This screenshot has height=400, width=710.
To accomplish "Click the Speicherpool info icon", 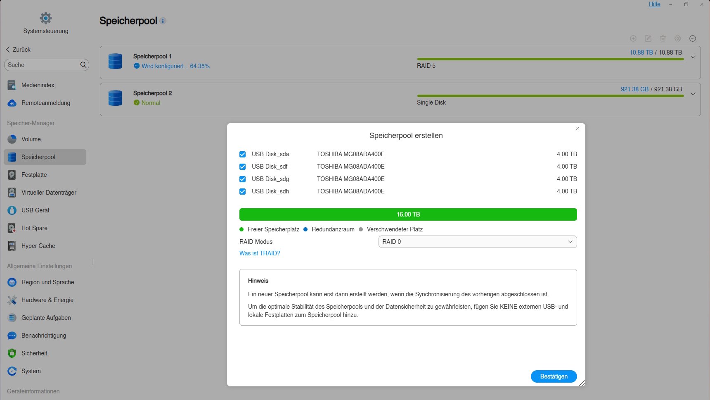I will (x=163, y=21).
